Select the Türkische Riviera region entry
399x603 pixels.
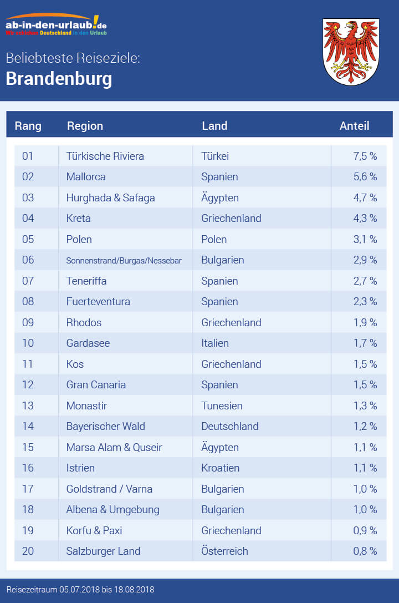pos(105,156)
